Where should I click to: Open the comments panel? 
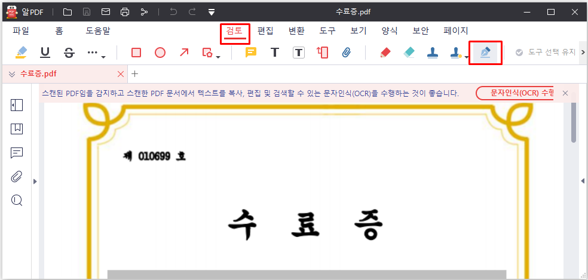point(17,153)
